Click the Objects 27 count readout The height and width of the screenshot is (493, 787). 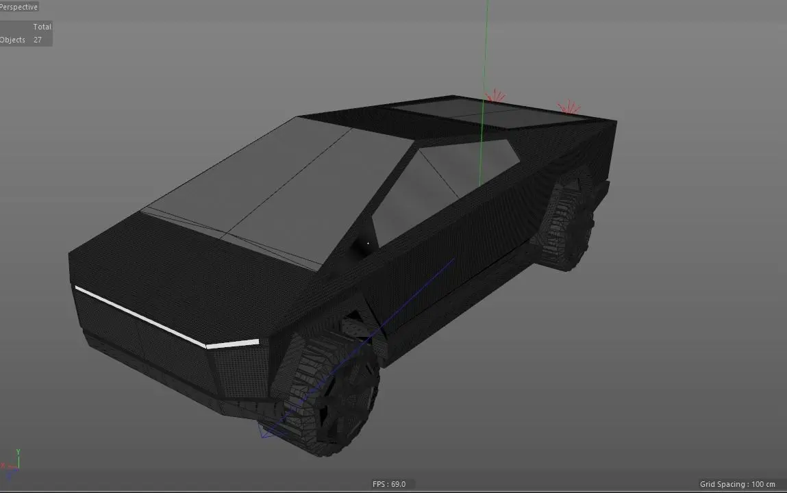(x=21, y=40)
